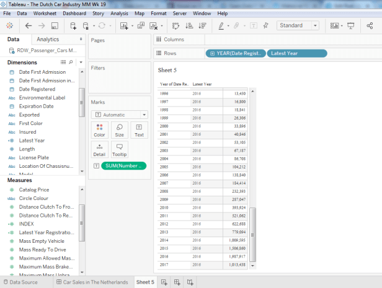Click the Save icon in toolbar
The image size is (382, 288).
pos(55,26)
